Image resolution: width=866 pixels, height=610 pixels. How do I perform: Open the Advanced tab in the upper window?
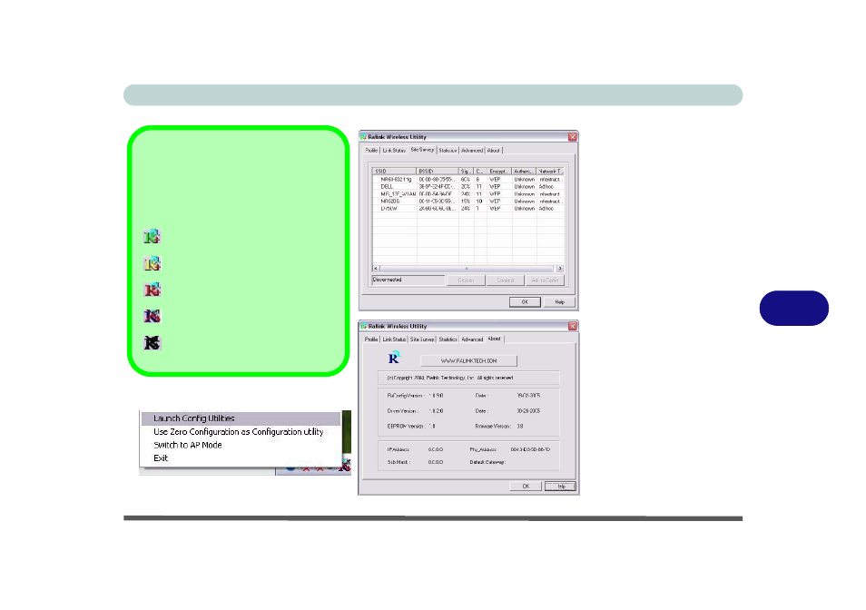pos(472,150)
